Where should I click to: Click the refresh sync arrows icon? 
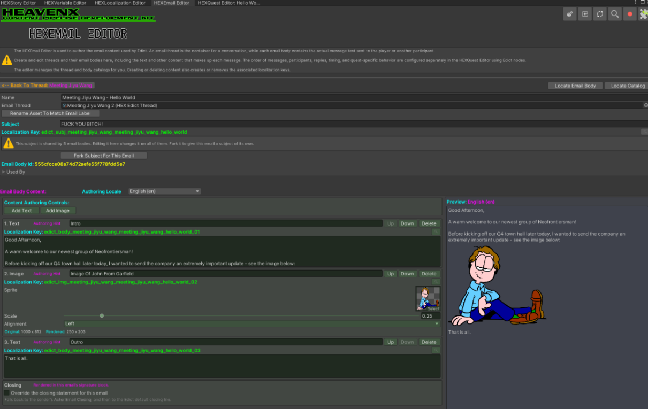pyautogui.click(x=600, y=14)
